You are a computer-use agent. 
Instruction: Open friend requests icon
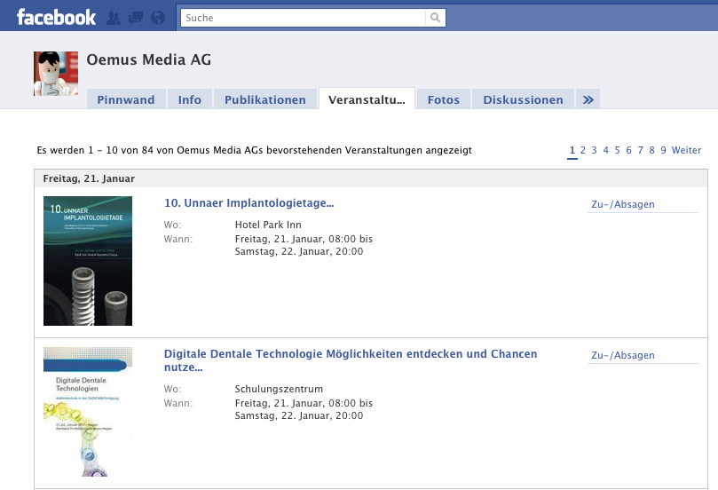click(x=114, y=18)
